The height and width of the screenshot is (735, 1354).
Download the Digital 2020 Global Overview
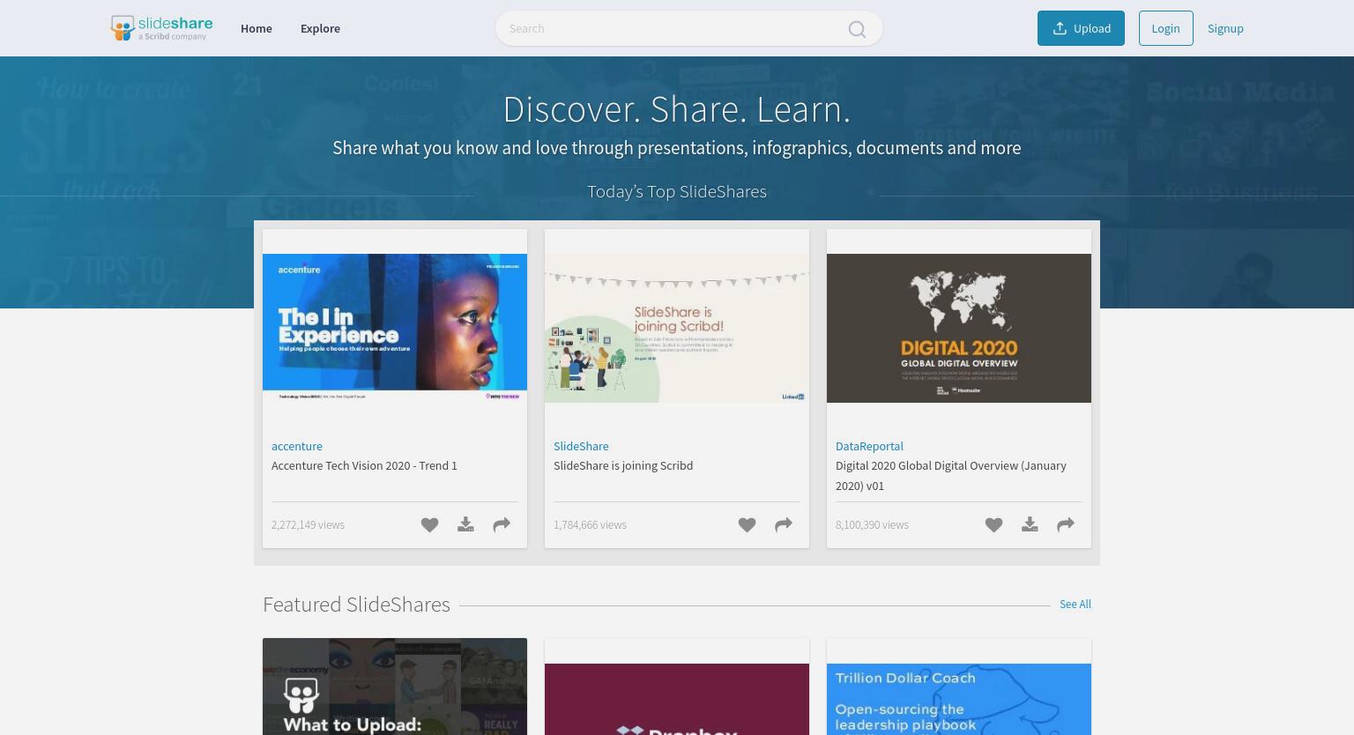point(1030,525)
